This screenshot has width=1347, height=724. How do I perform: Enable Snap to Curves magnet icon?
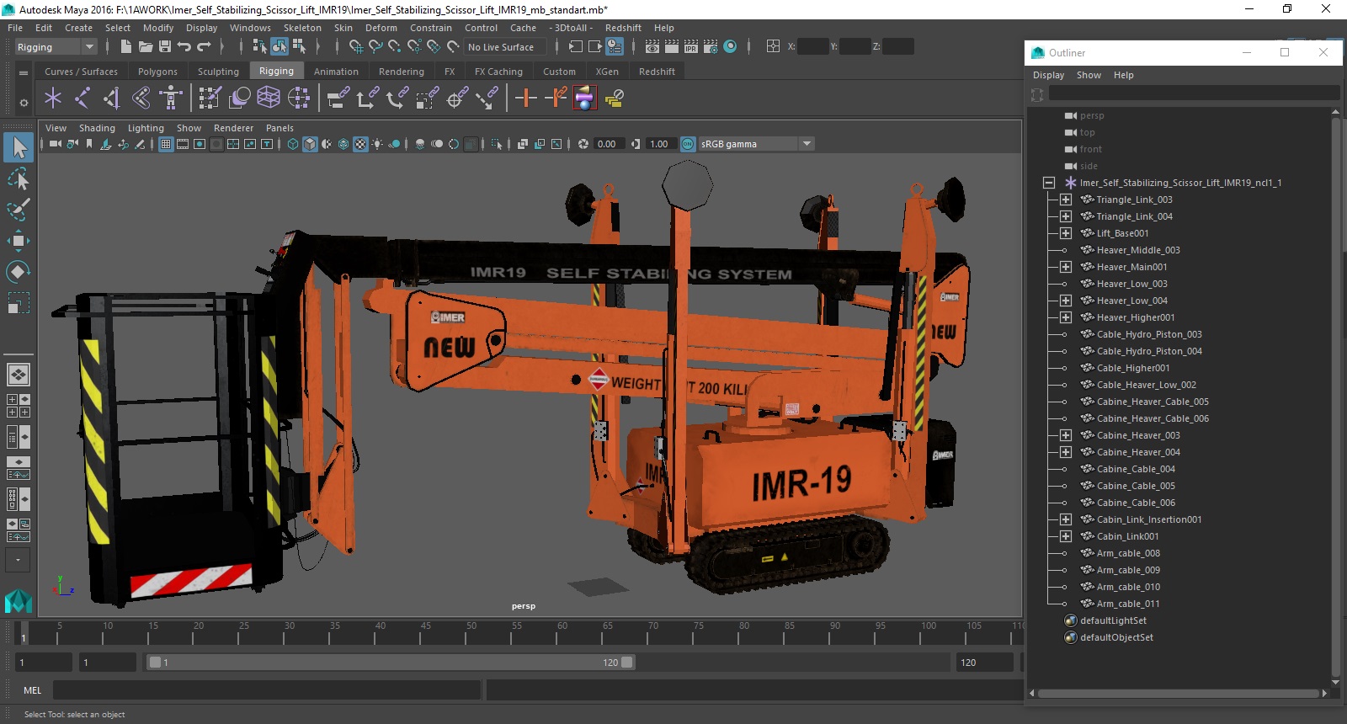(375, 47)
